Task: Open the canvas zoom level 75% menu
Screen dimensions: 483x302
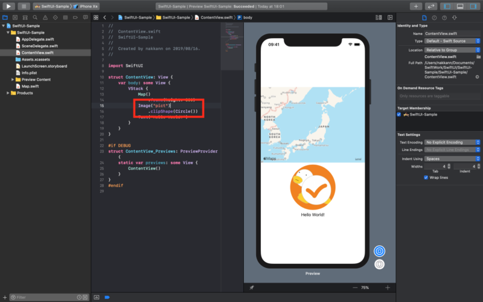Action: coord(365,288)
